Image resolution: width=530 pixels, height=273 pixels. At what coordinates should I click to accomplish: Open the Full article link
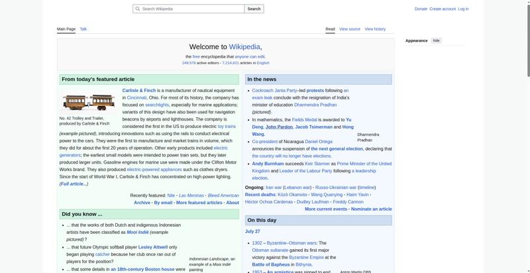point(74,184)
